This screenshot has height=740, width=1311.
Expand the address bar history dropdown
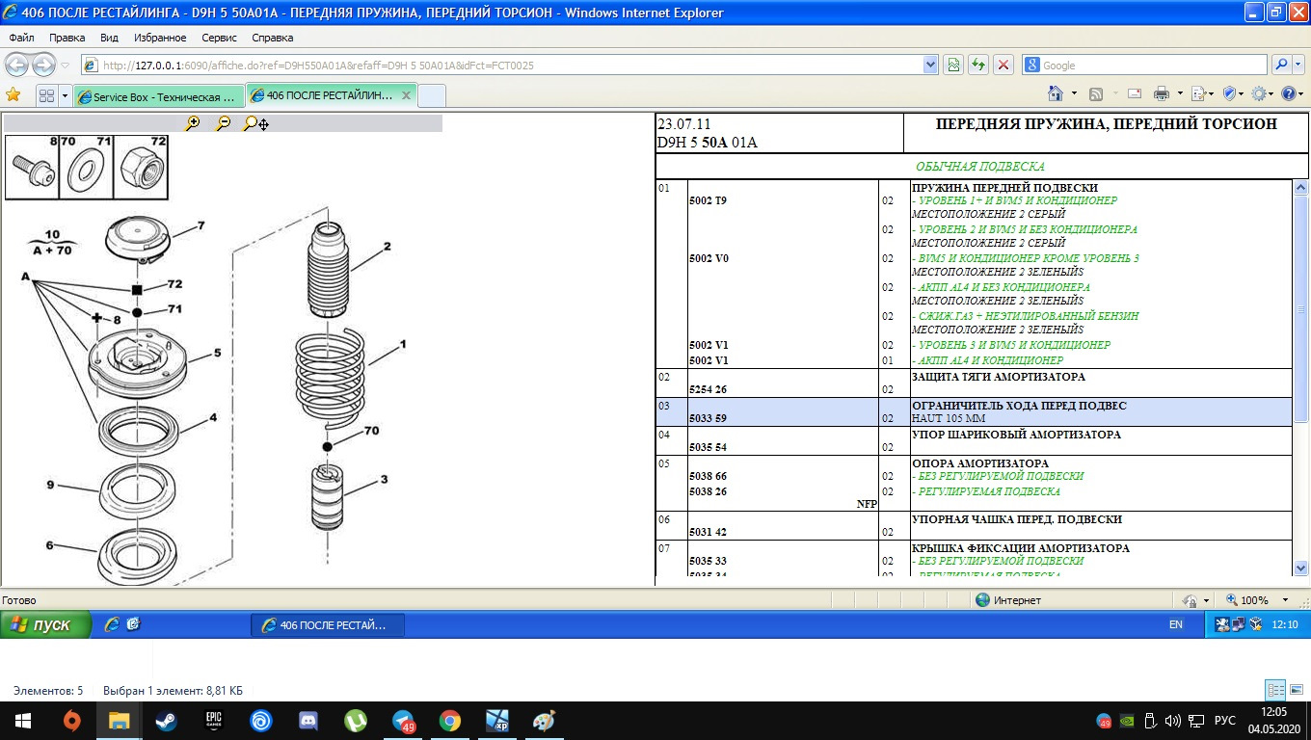pos(930,65)
